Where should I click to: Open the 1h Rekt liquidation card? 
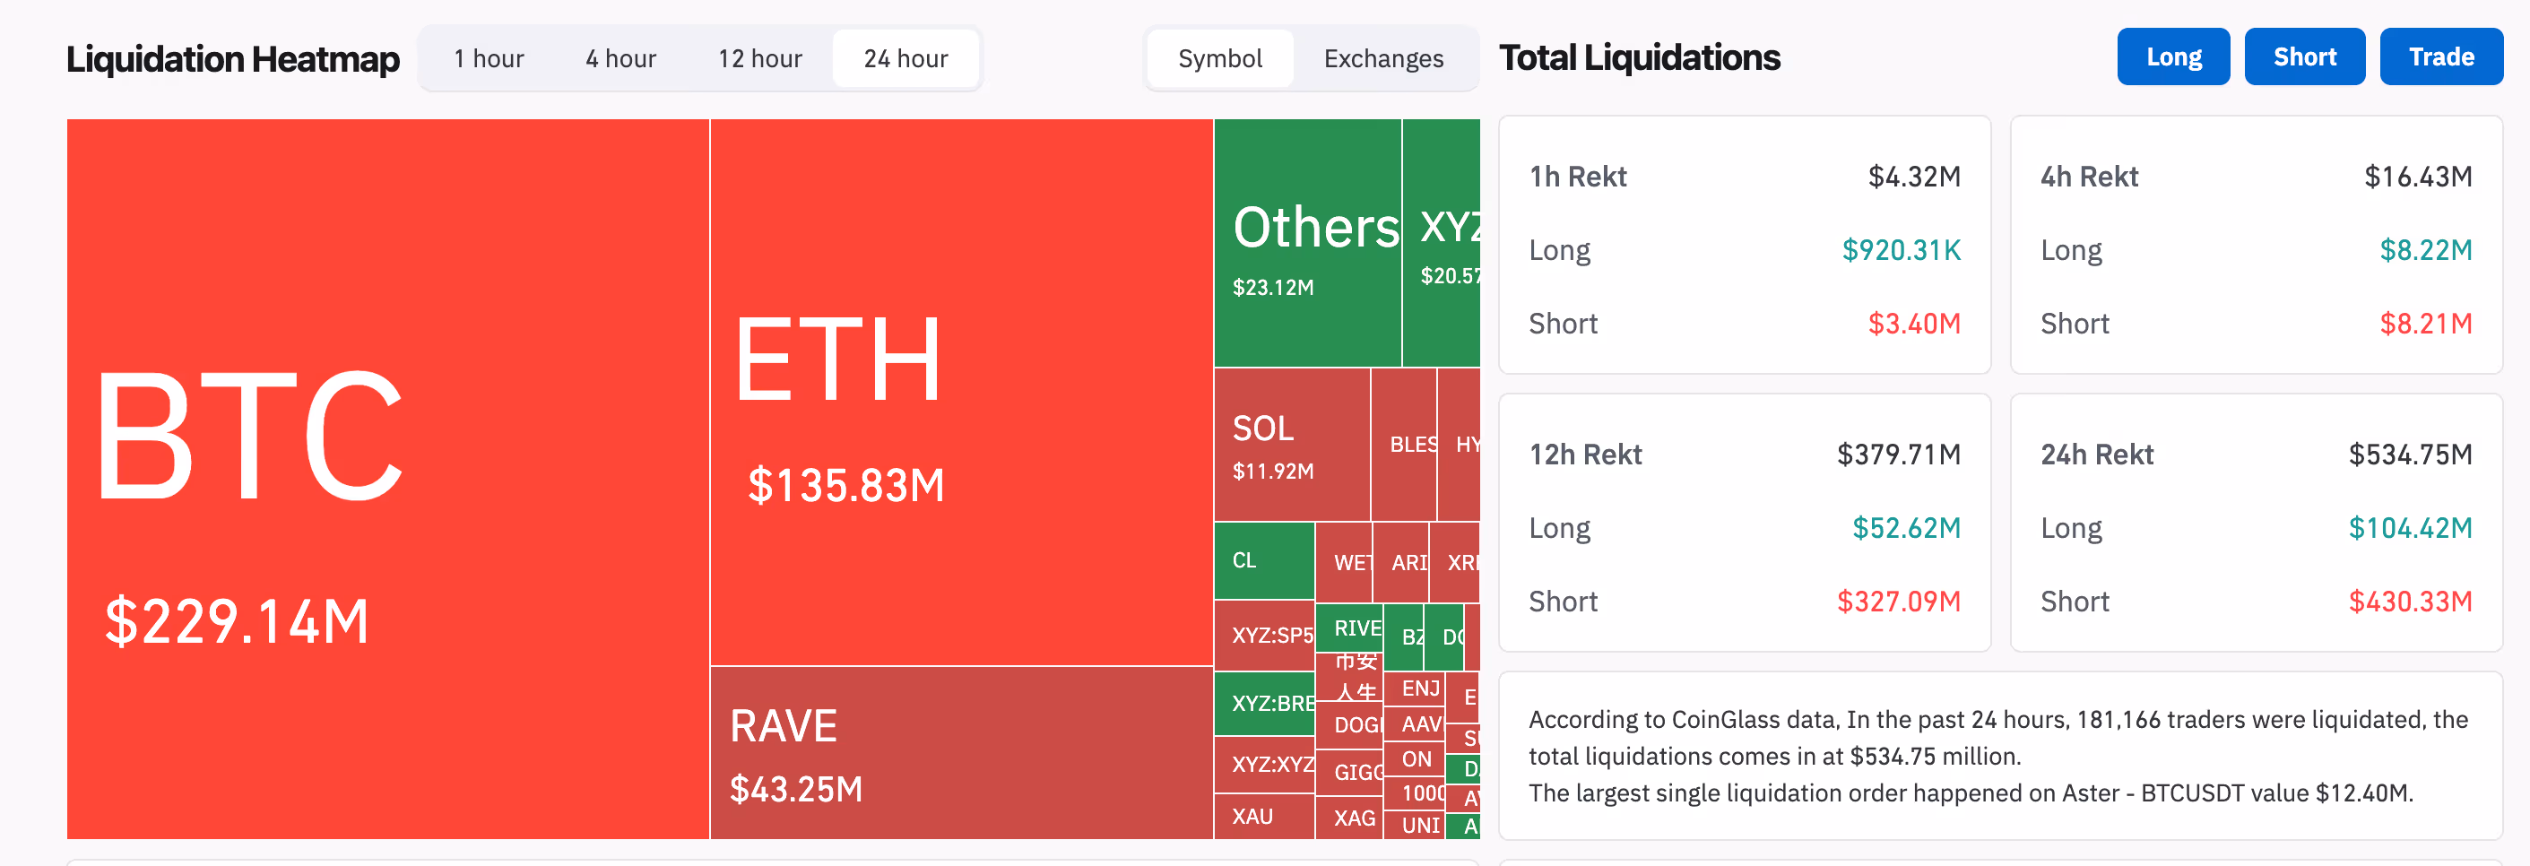[x=1744, y=246]
